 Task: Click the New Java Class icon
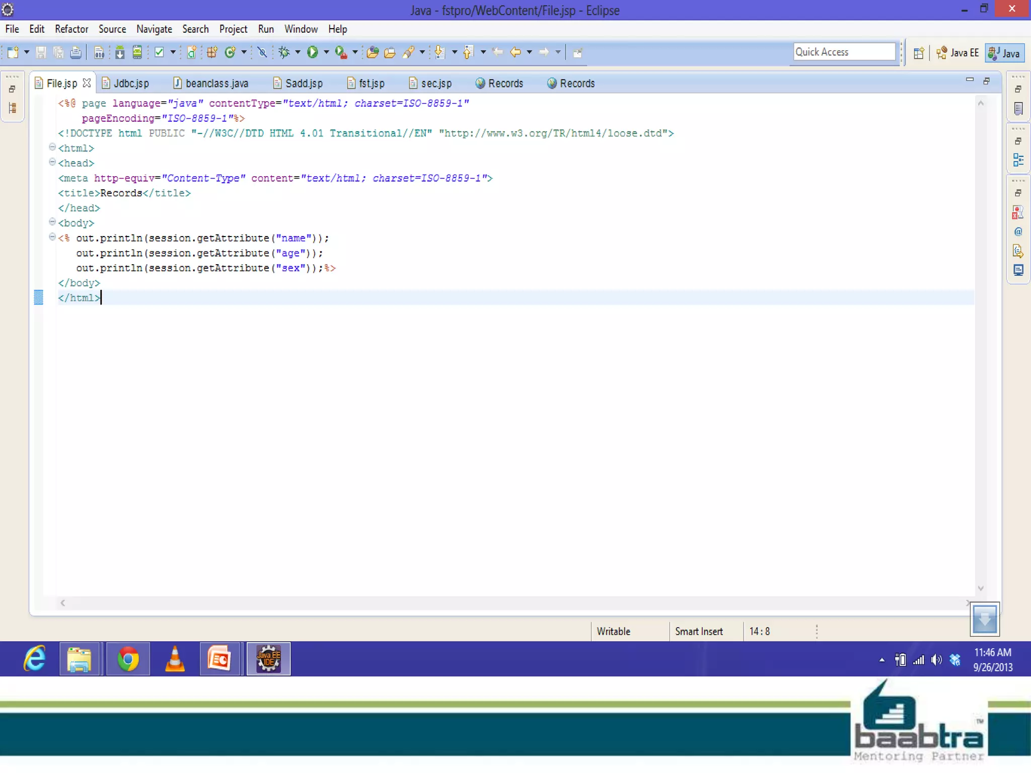coord(230,52)
